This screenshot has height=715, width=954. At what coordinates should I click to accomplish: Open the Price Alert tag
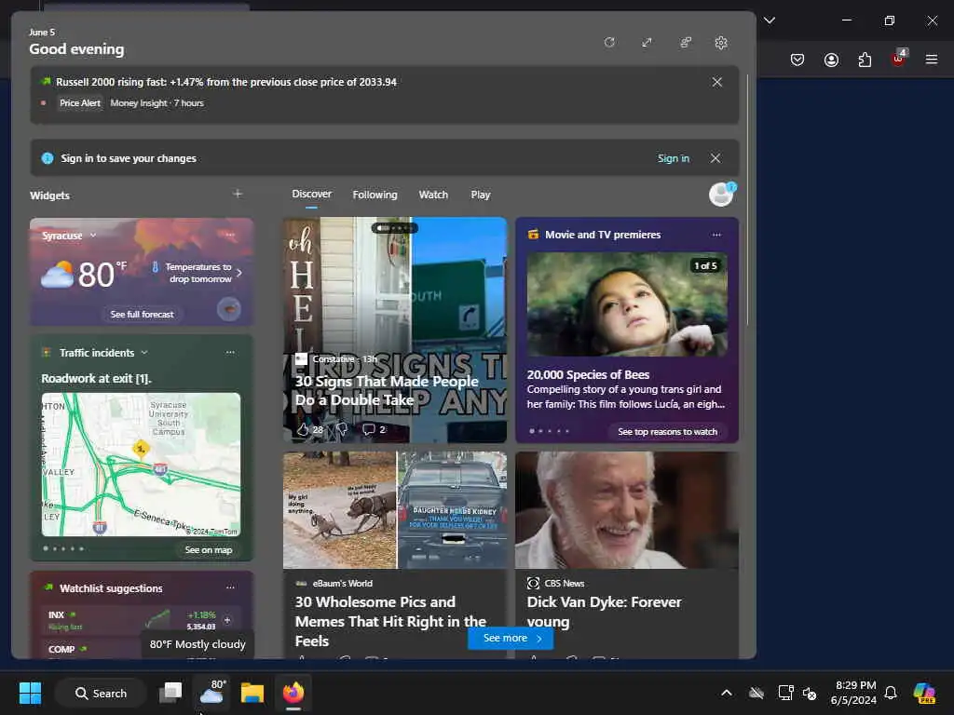pos(80,103)
